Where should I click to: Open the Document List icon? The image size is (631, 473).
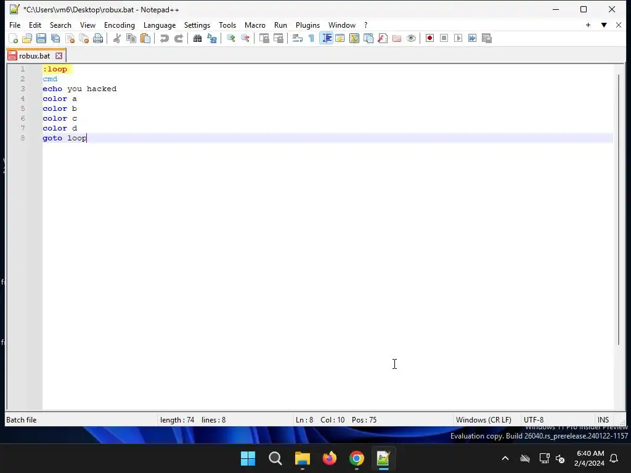368,38
